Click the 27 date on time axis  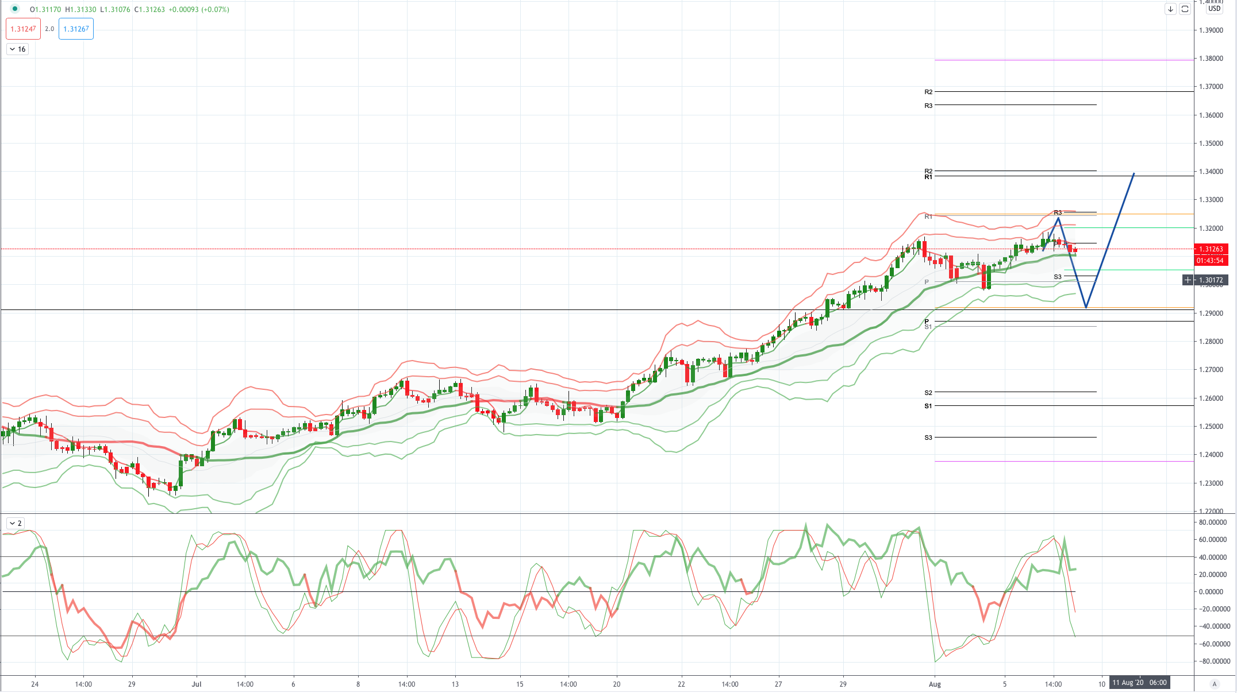778,684
